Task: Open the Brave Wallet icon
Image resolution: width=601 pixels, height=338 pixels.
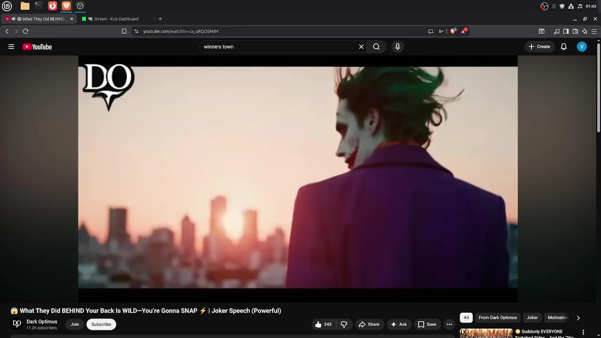Action: tap(575, 31)
